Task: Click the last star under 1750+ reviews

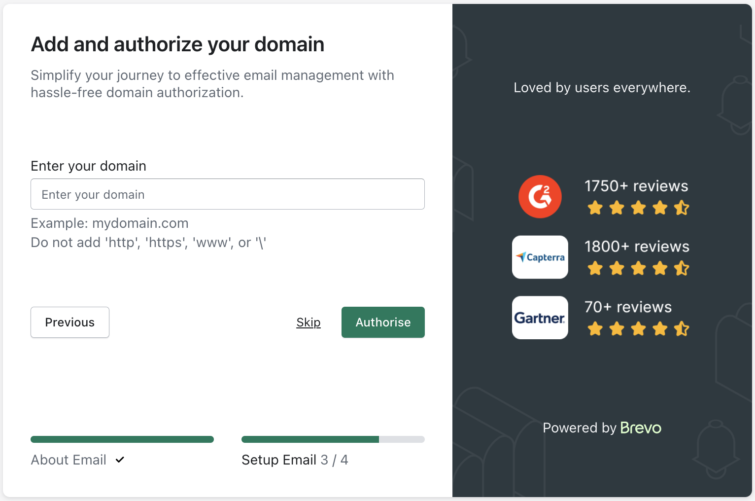Action: pos(682,208)
